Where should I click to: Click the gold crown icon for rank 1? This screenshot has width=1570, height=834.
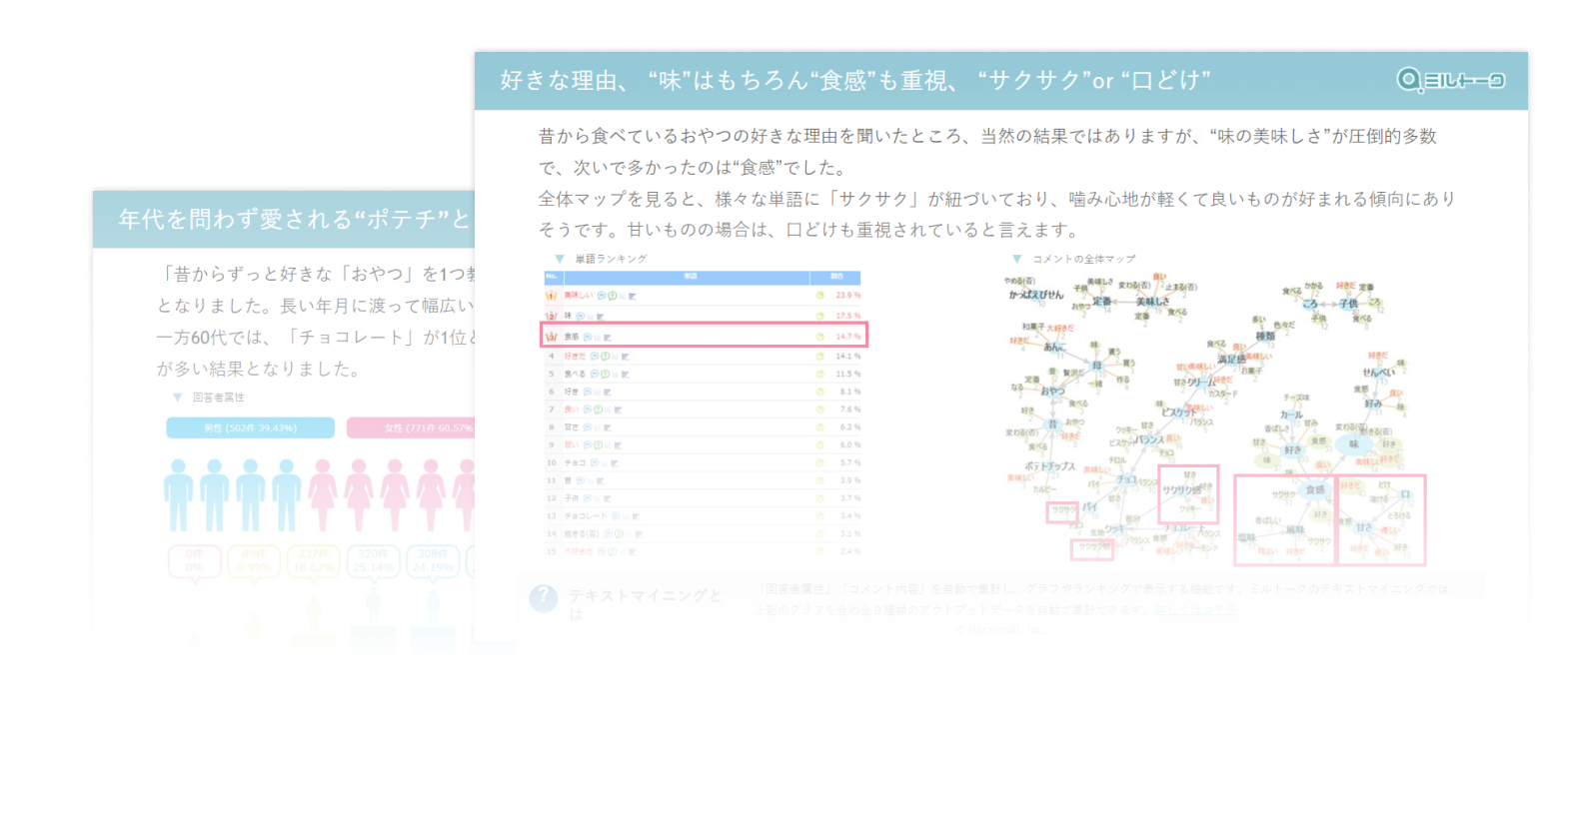tap(551, 296)
